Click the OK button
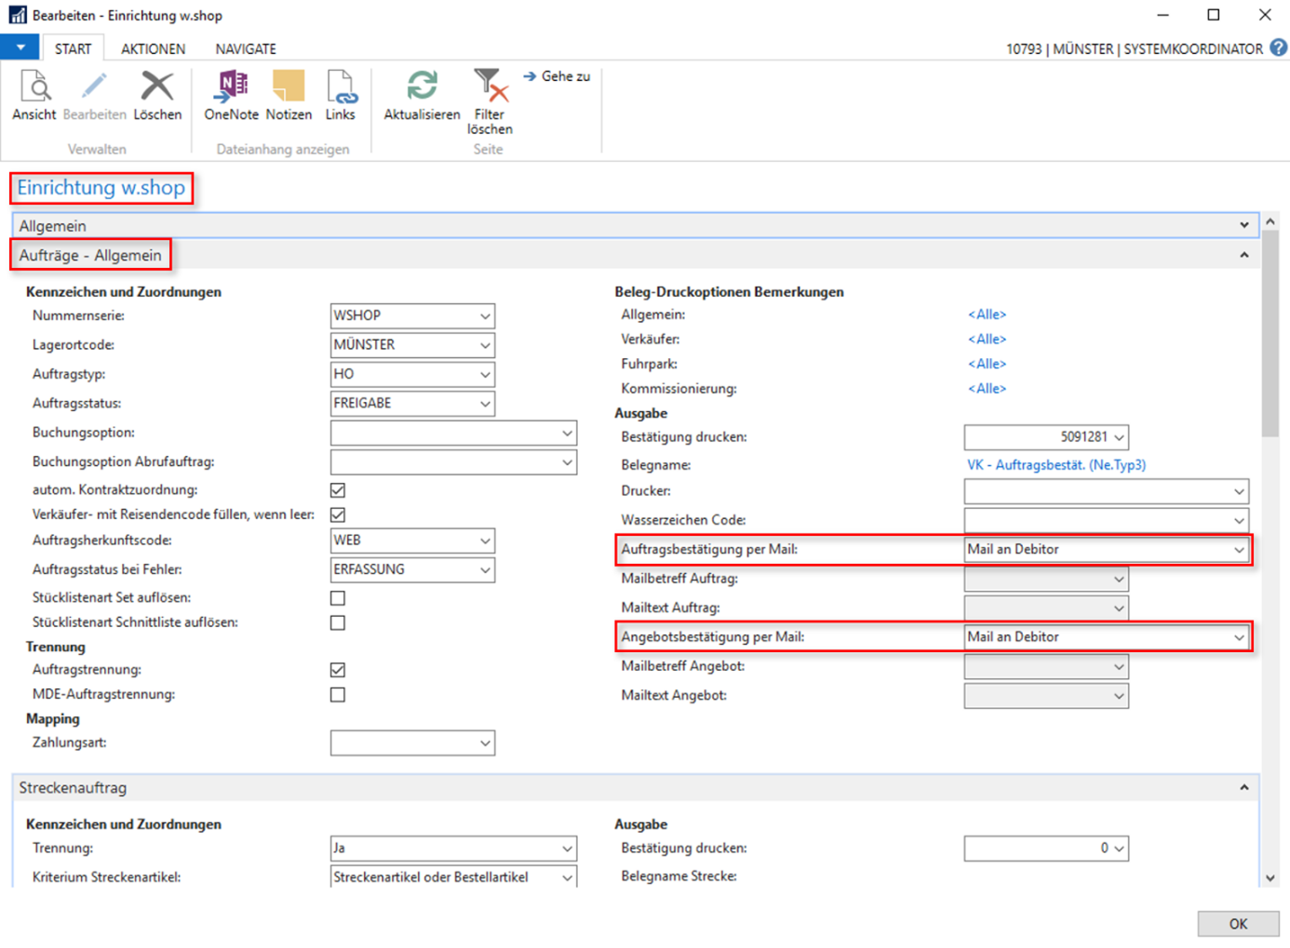Screen dimensions: 1290x948 [1237, 924]
